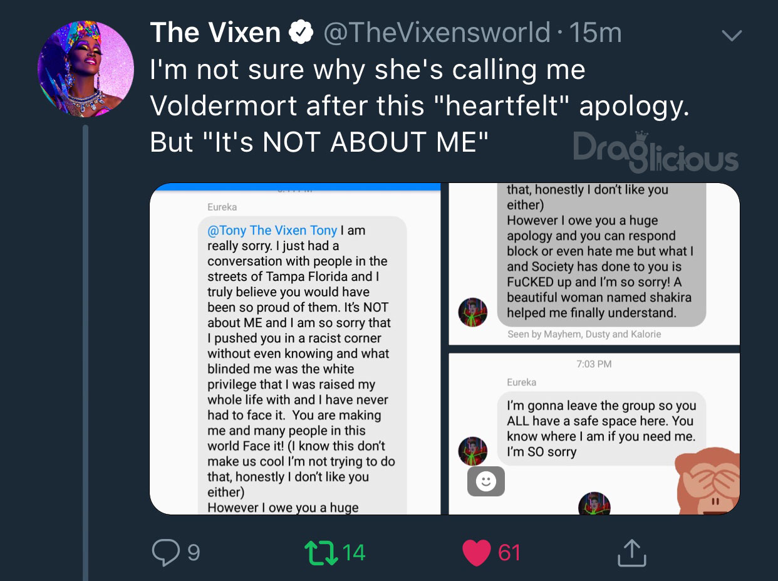Expand the tweet options chevron menu
Screen dimensions: 778x581
[x=731, y=36]
